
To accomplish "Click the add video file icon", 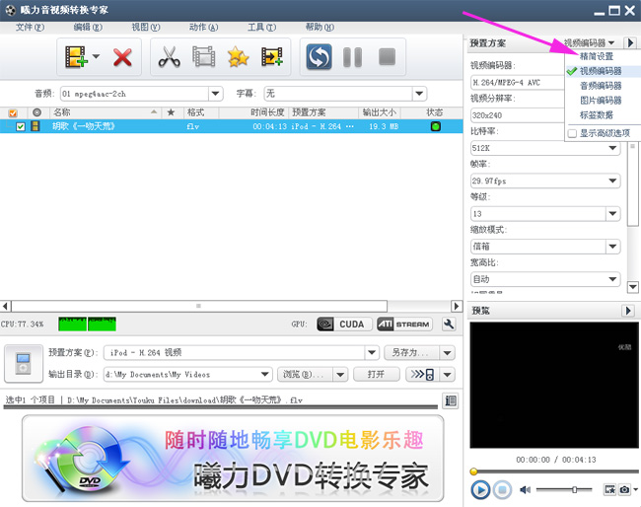I will click(x=76, y=57).
